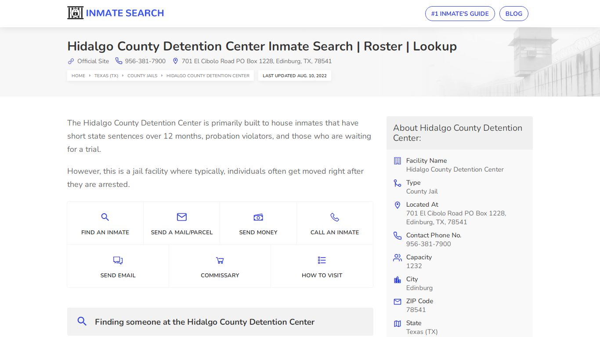Select Hidalgo County Detention Center breadcrumb
Screen dimensions: 600x337
[x=208, y=75]
